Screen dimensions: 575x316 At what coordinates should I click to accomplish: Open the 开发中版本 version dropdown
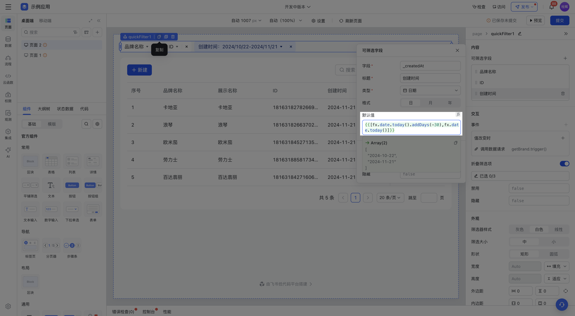pos(297,7)
